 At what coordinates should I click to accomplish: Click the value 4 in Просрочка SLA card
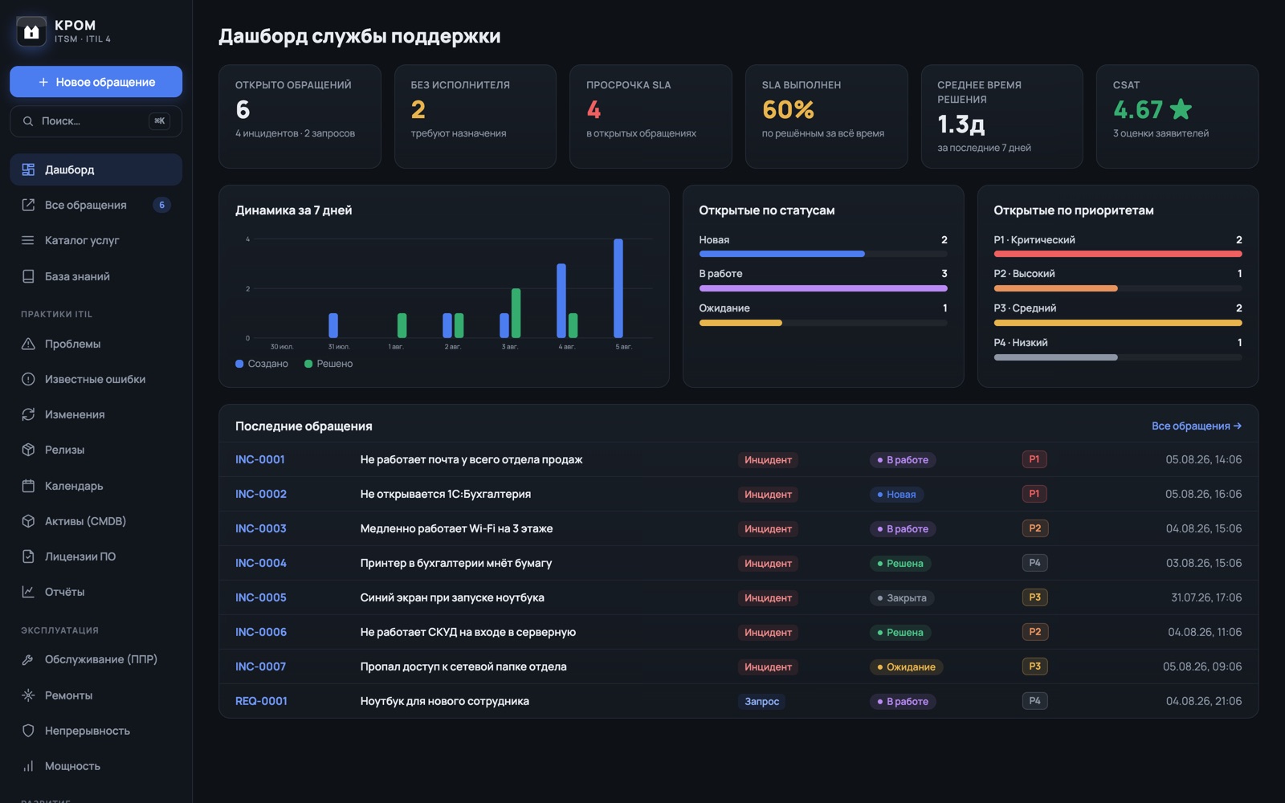(x=594, y=109)
